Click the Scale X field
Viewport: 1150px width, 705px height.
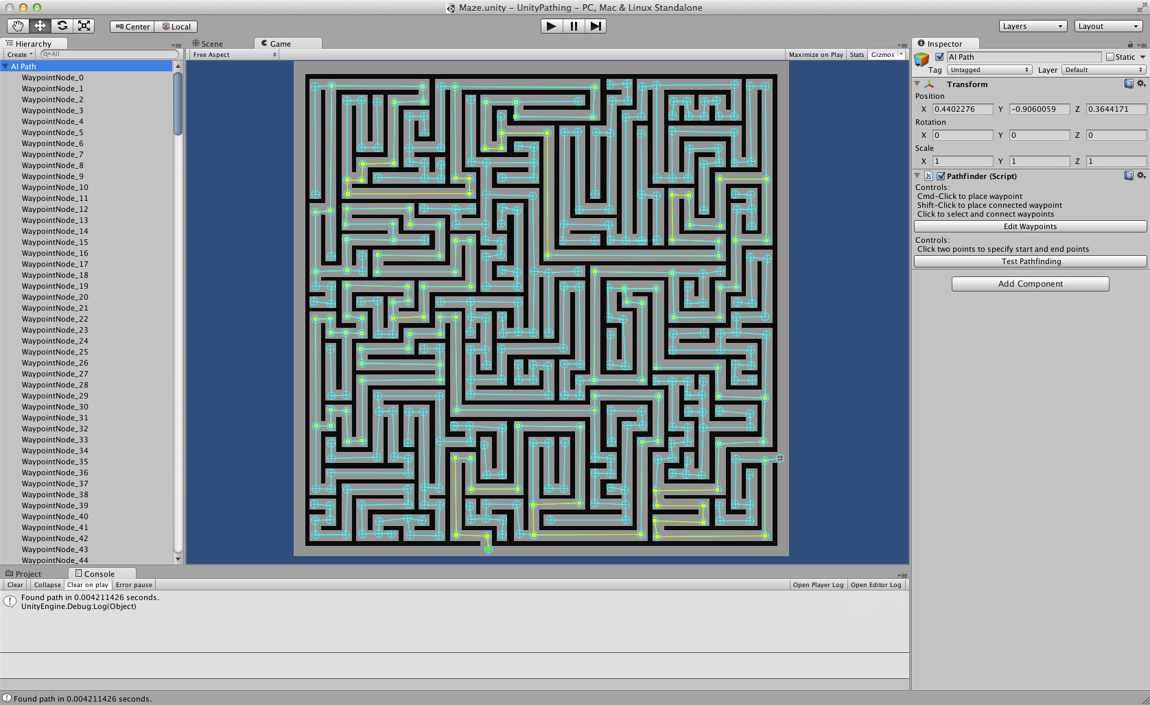(x=963, y=161)
